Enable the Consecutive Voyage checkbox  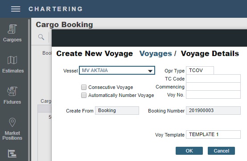pyautogui.click(x=84, y=87)
